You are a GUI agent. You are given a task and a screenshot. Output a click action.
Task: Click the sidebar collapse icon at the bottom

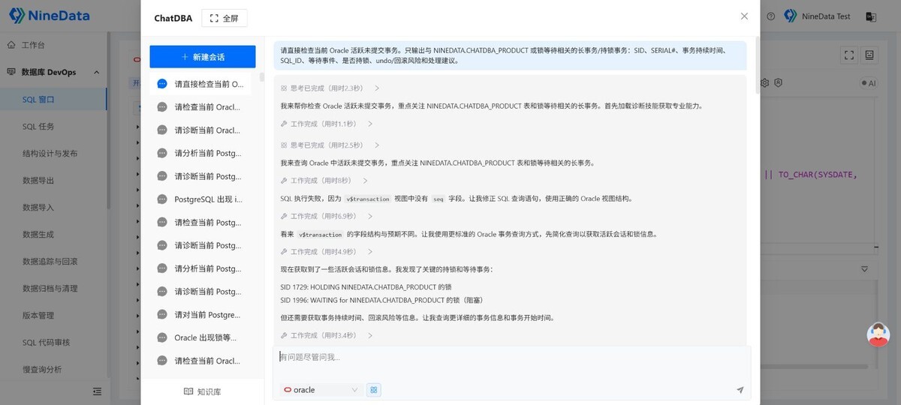coord(97,391)
